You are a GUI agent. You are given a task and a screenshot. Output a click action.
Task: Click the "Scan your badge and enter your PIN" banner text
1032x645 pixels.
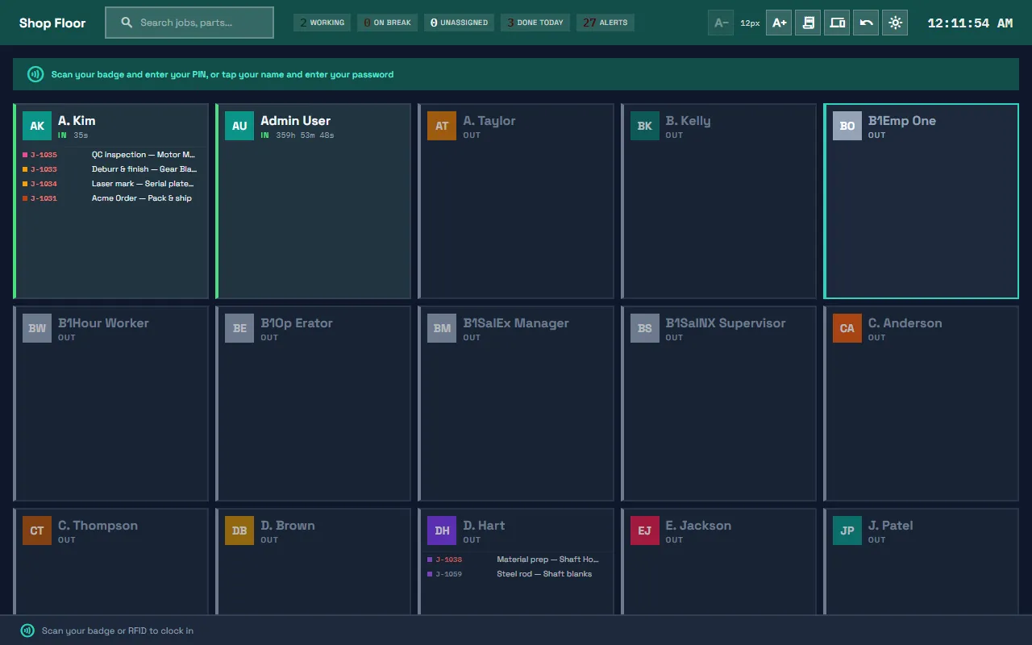[x=223, y=74]
